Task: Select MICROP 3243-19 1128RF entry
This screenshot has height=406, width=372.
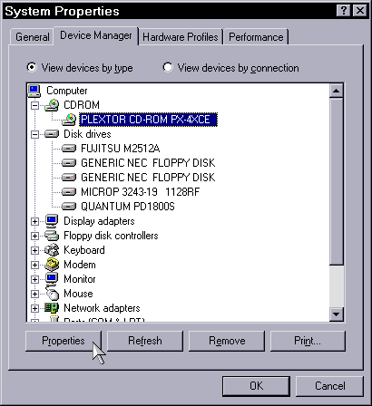Action: click(x=141, y=192)
